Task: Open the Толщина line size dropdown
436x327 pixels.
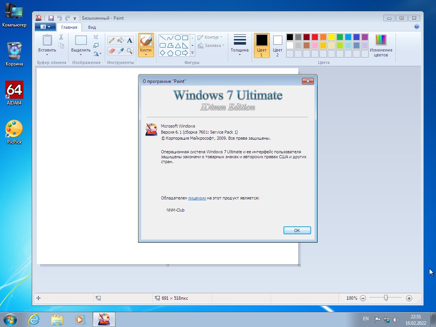Action: tap(240, 45)
